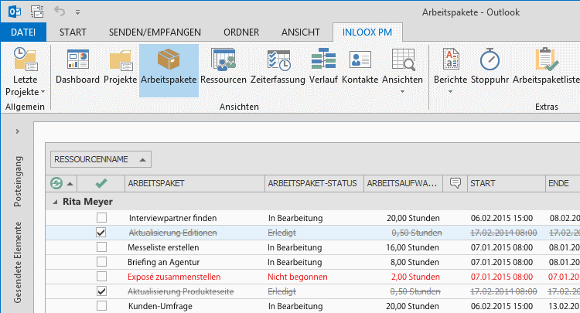
Task: Check the Interviewpartner finden checkbox
Action: 101,217
